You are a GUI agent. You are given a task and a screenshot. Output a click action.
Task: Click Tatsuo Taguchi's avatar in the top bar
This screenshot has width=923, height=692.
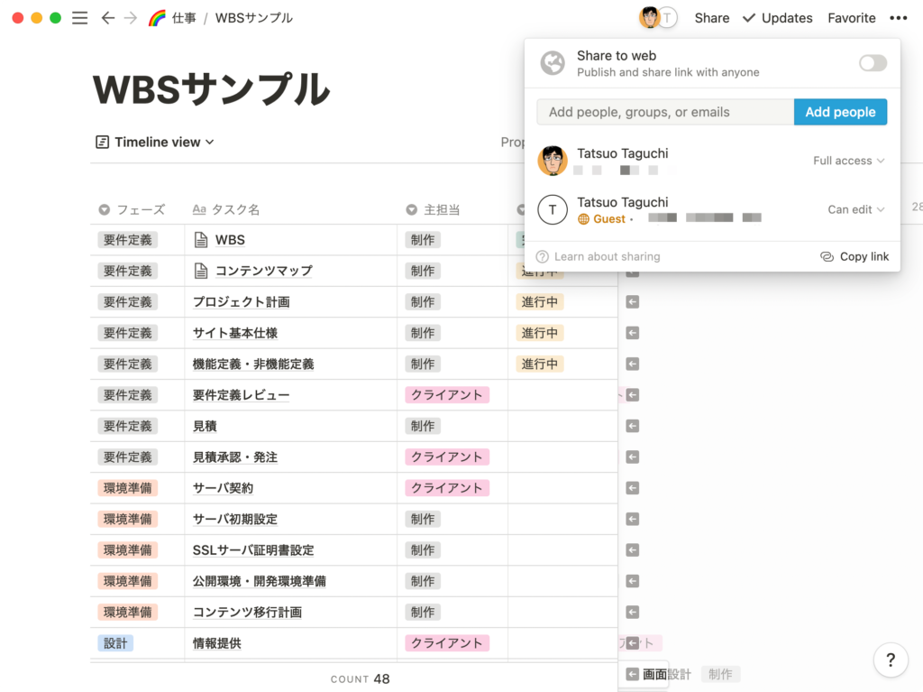pyautogui.click(x=649, y=18)
